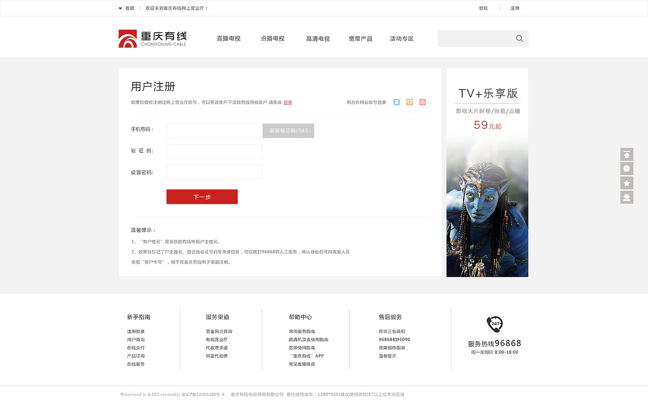Viewport: 648px width, 403px height.
Task: Open the customer service headset side icon
Action: 627,197
